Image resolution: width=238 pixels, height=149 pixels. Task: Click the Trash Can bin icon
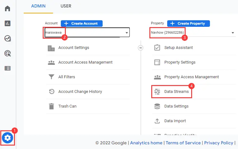51,106
